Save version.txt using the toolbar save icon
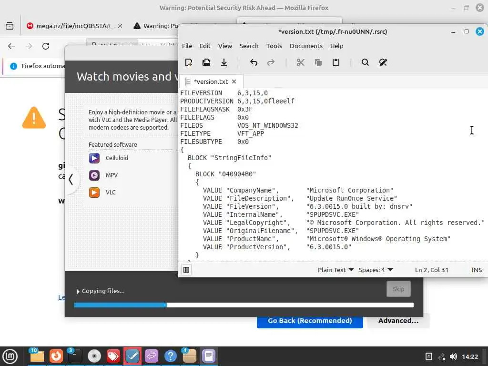Viewport: 488px width, 366px height. coord(224,62)
